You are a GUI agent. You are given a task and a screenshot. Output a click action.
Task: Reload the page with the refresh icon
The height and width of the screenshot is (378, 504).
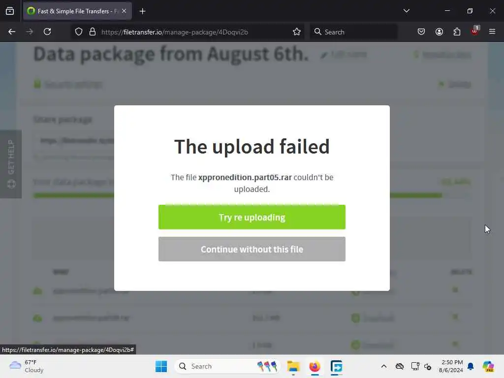pos(47,31)
